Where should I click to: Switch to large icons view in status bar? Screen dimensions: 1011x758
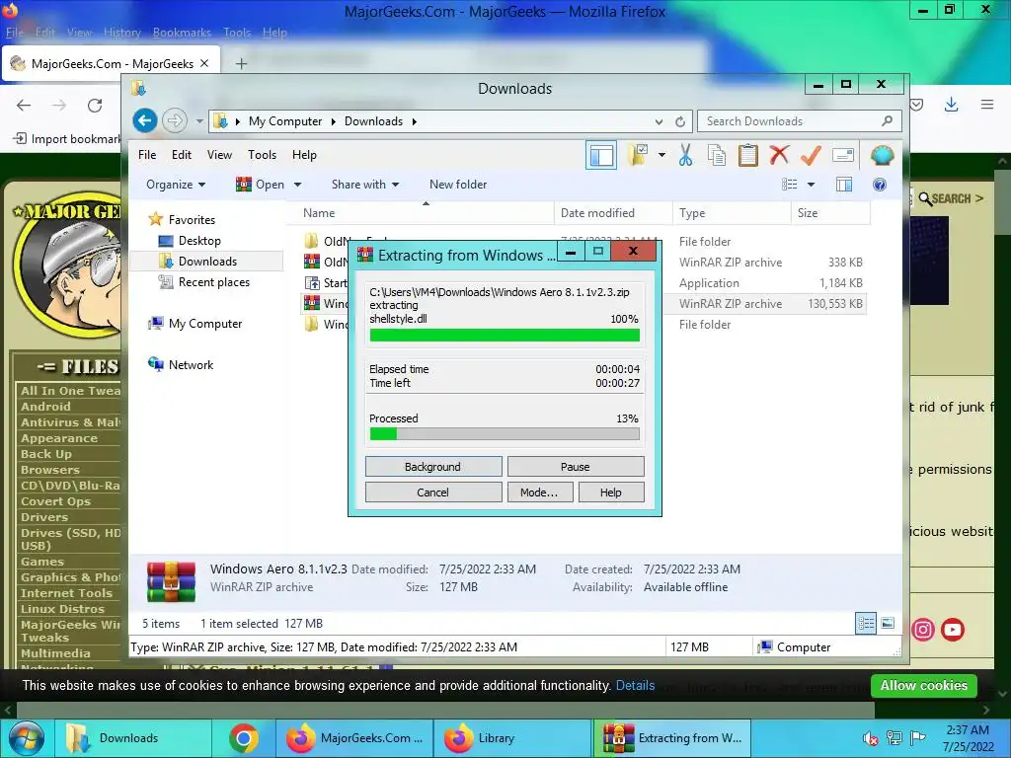point(888,624)
